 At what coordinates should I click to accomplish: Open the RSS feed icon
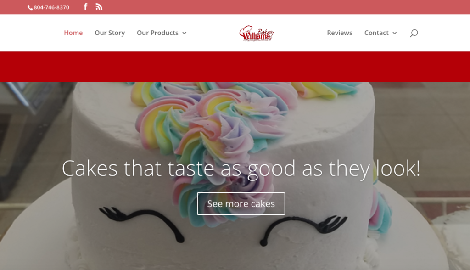[x=99, y=6]
